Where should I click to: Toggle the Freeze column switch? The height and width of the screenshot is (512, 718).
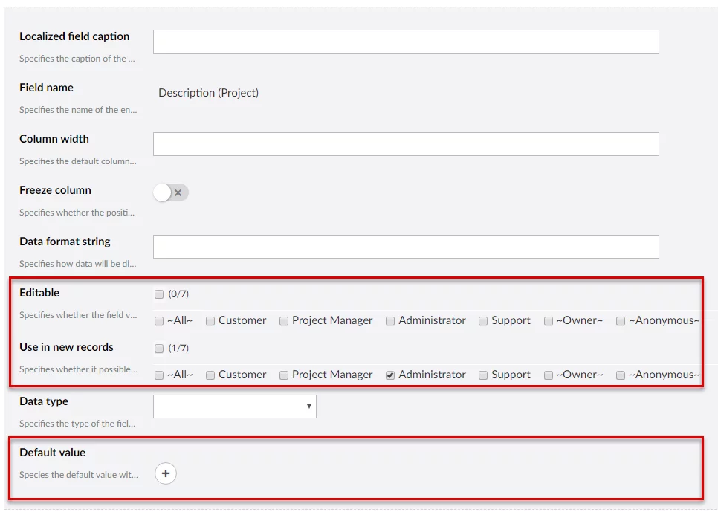171,193
